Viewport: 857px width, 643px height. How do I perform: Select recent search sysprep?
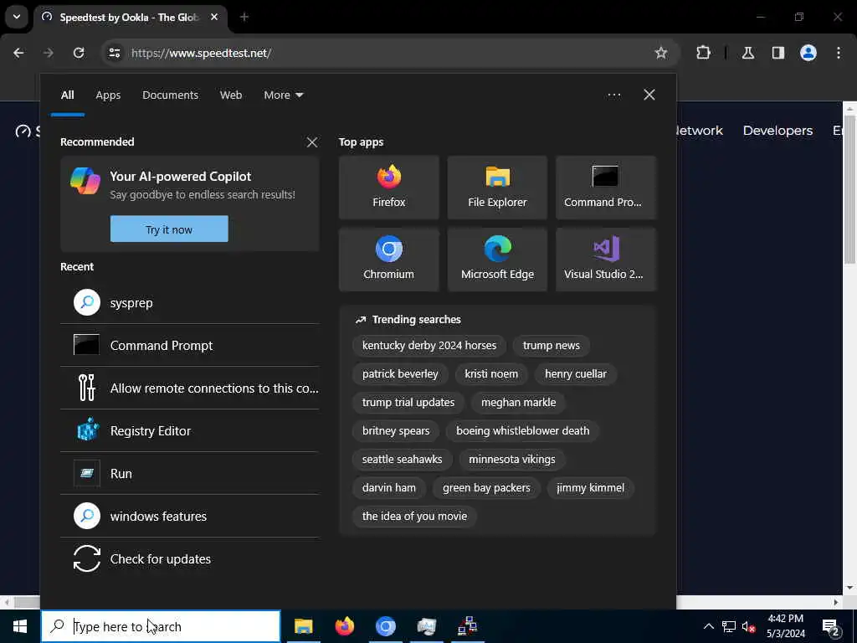click(x=190, y=303)
